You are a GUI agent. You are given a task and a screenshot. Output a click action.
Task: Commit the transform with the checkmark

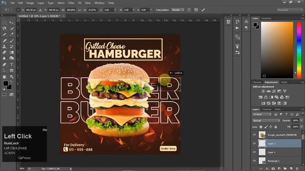coord(203,9)
